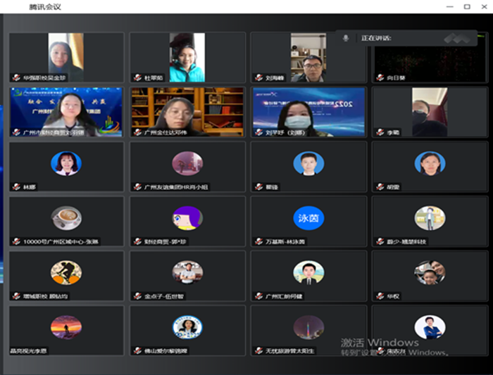Click muted mic icon beside 10000号广州区域中心-张琳
Viewport: 493px width, 375px height.
[x=16, y=241]
